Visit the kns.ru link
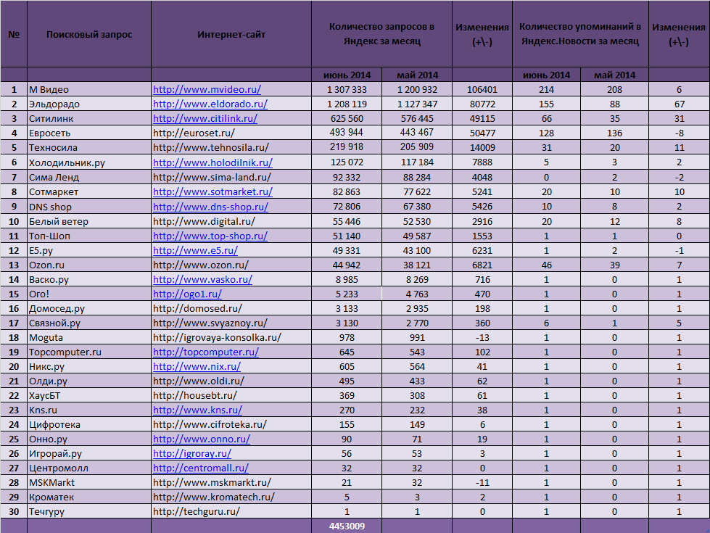 click(x=197, y=410)
